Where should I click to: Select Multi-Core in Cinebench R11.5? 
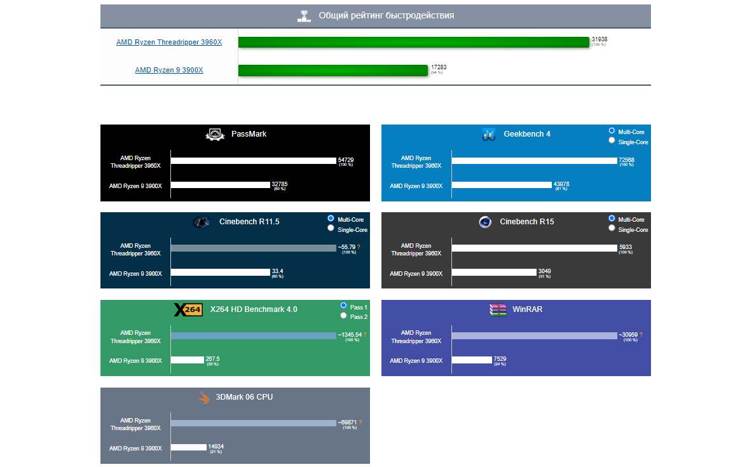(x=331, y=218)
